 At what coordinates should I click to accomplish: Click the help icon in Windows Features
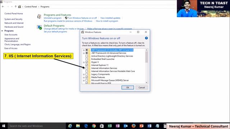pyautogui.click(x=146, y=38)
